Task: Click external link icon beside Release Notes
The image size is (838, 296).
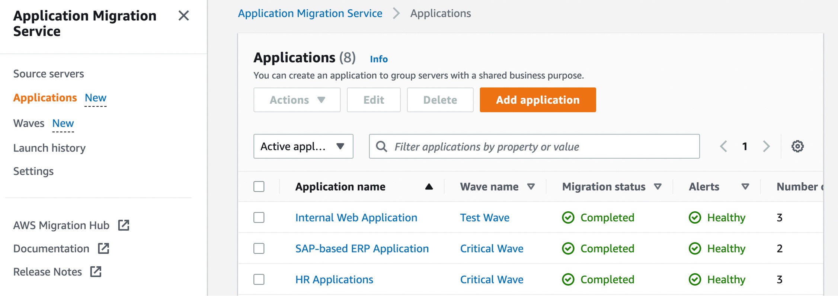Action: (x=96, y=272)
